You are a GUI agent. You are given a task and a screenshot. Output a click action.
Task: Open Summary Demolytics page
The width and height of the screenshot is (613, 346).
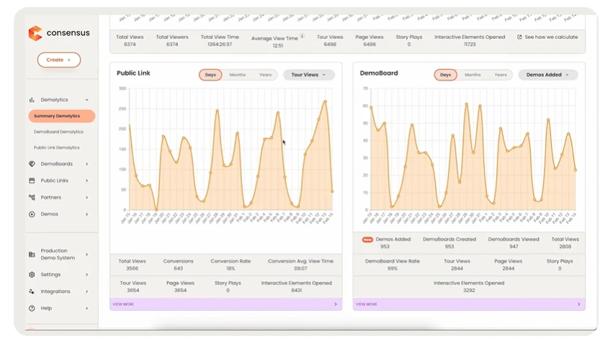click(62, 116)
